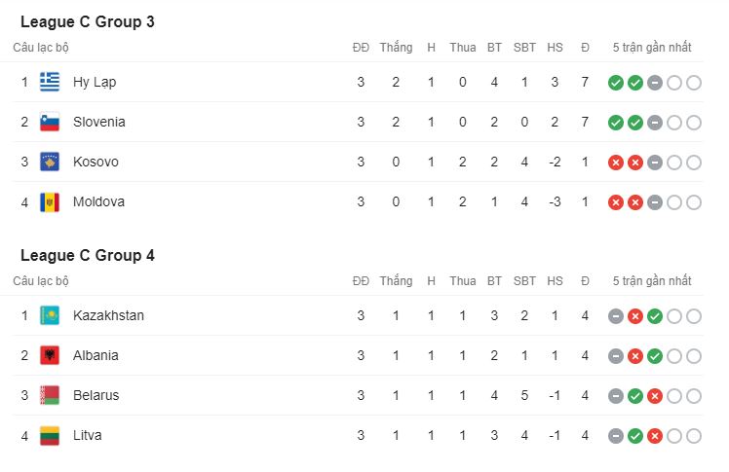Select Kosovo's first red loss indicator
729x472 pixels.
pyautogui.click(x=616, y=163)
